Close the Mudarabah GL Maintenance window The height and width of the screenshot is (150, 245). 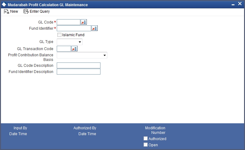click(240, 4)
